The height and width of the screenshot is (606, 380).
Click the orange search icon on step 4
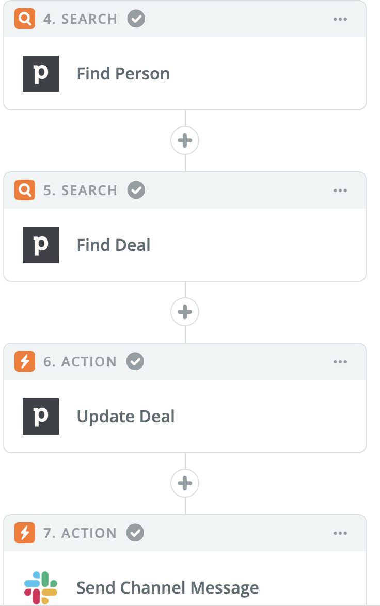tap(25, 19)
